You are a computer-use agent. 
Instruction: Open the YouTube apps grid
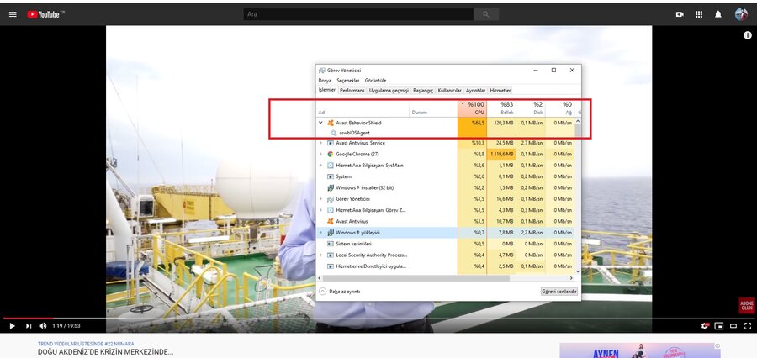click(x=699, y=14)
